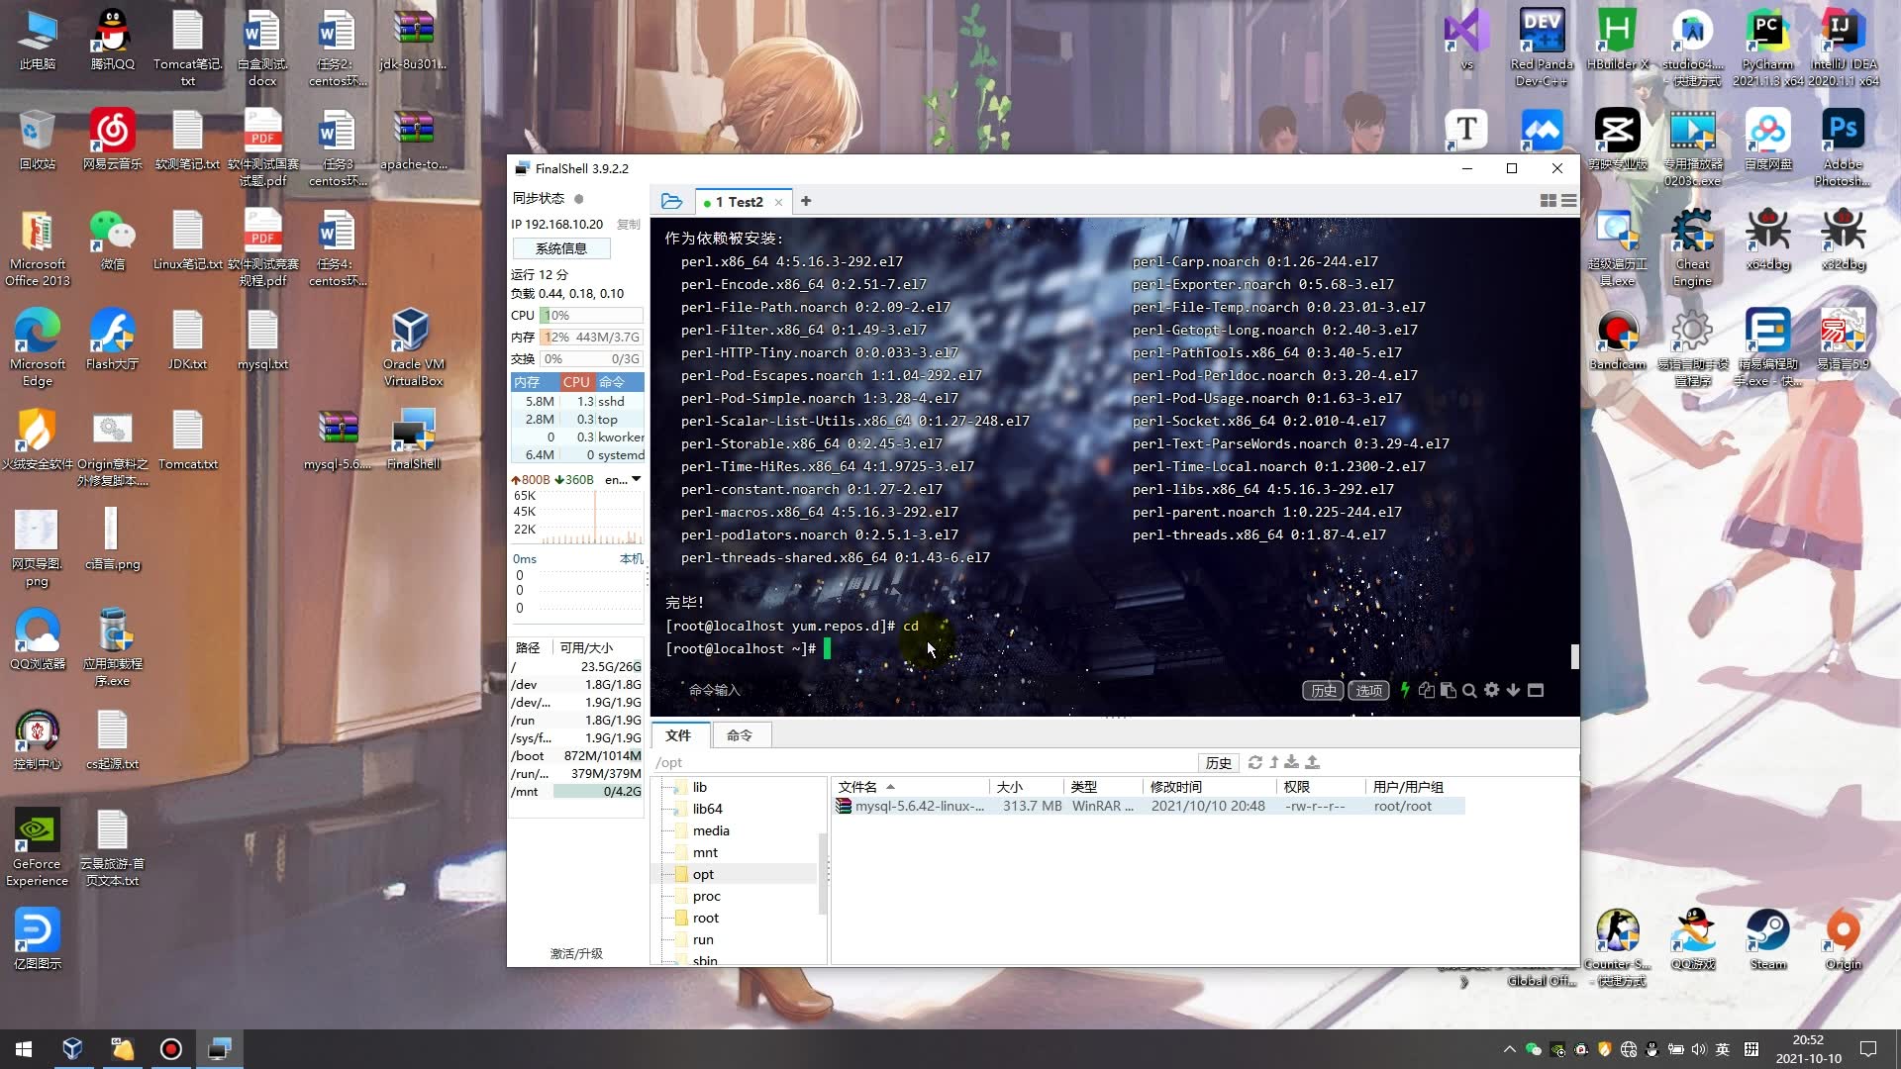1901x1069 pixels.
Task: Open the FinalShell main menu icon
Action: pos(1569,201)
